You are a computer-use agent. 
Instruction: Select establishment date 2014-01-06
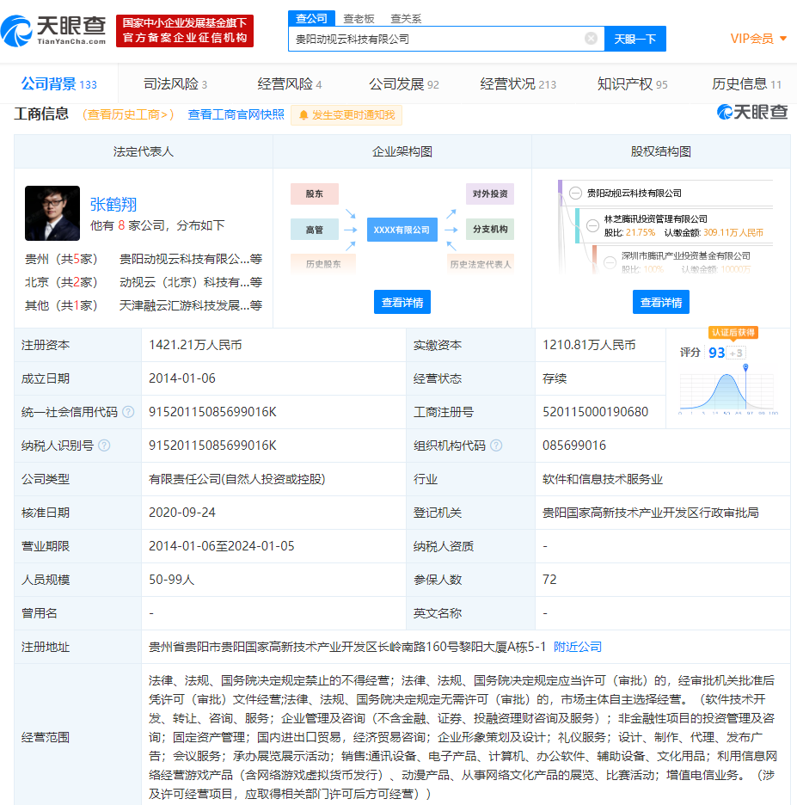pos(182,378)
